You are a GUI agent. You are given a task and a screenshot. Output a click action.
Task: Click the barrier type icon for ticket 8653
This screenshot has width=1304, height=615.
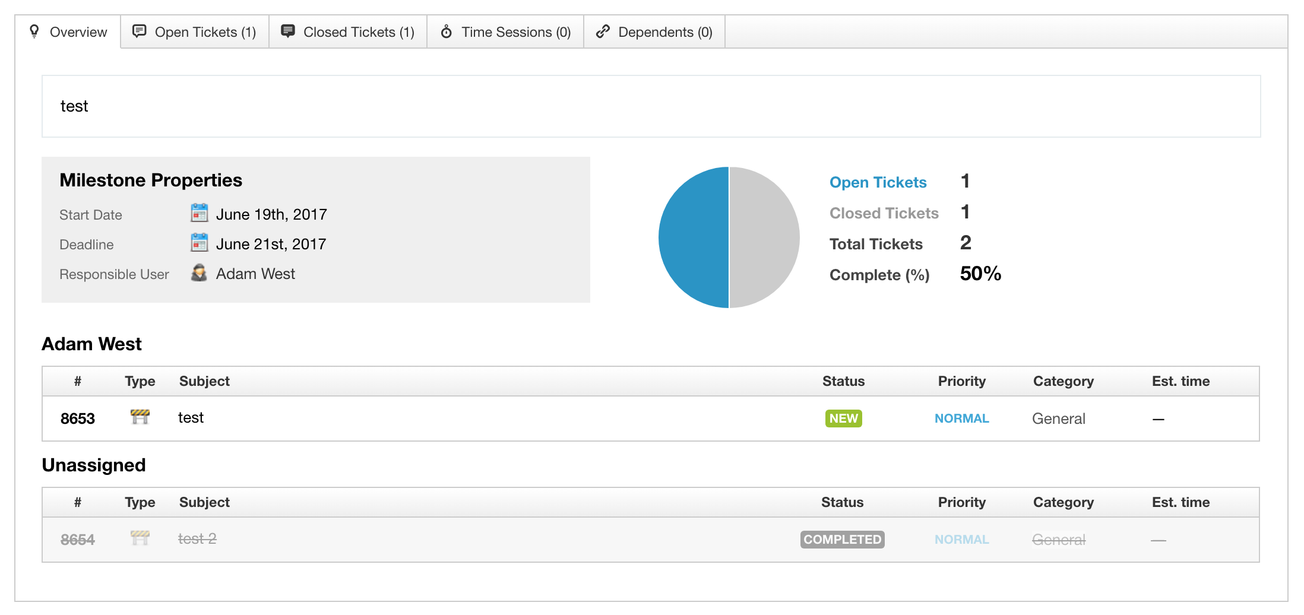[140, 417]
